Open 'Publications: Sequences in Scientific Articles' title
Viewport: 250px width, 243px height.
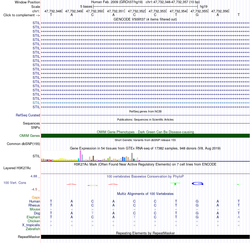[x=145, y=120]
